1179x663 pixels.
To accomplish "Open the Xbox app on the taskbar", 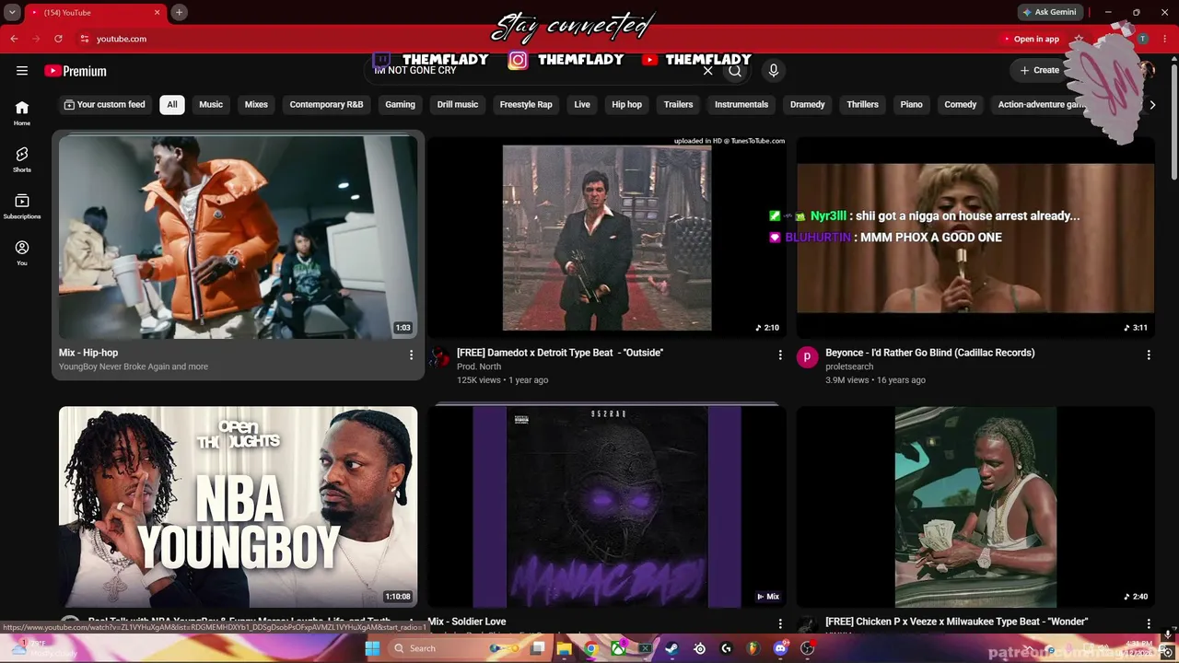I will (x=619, y=648).
